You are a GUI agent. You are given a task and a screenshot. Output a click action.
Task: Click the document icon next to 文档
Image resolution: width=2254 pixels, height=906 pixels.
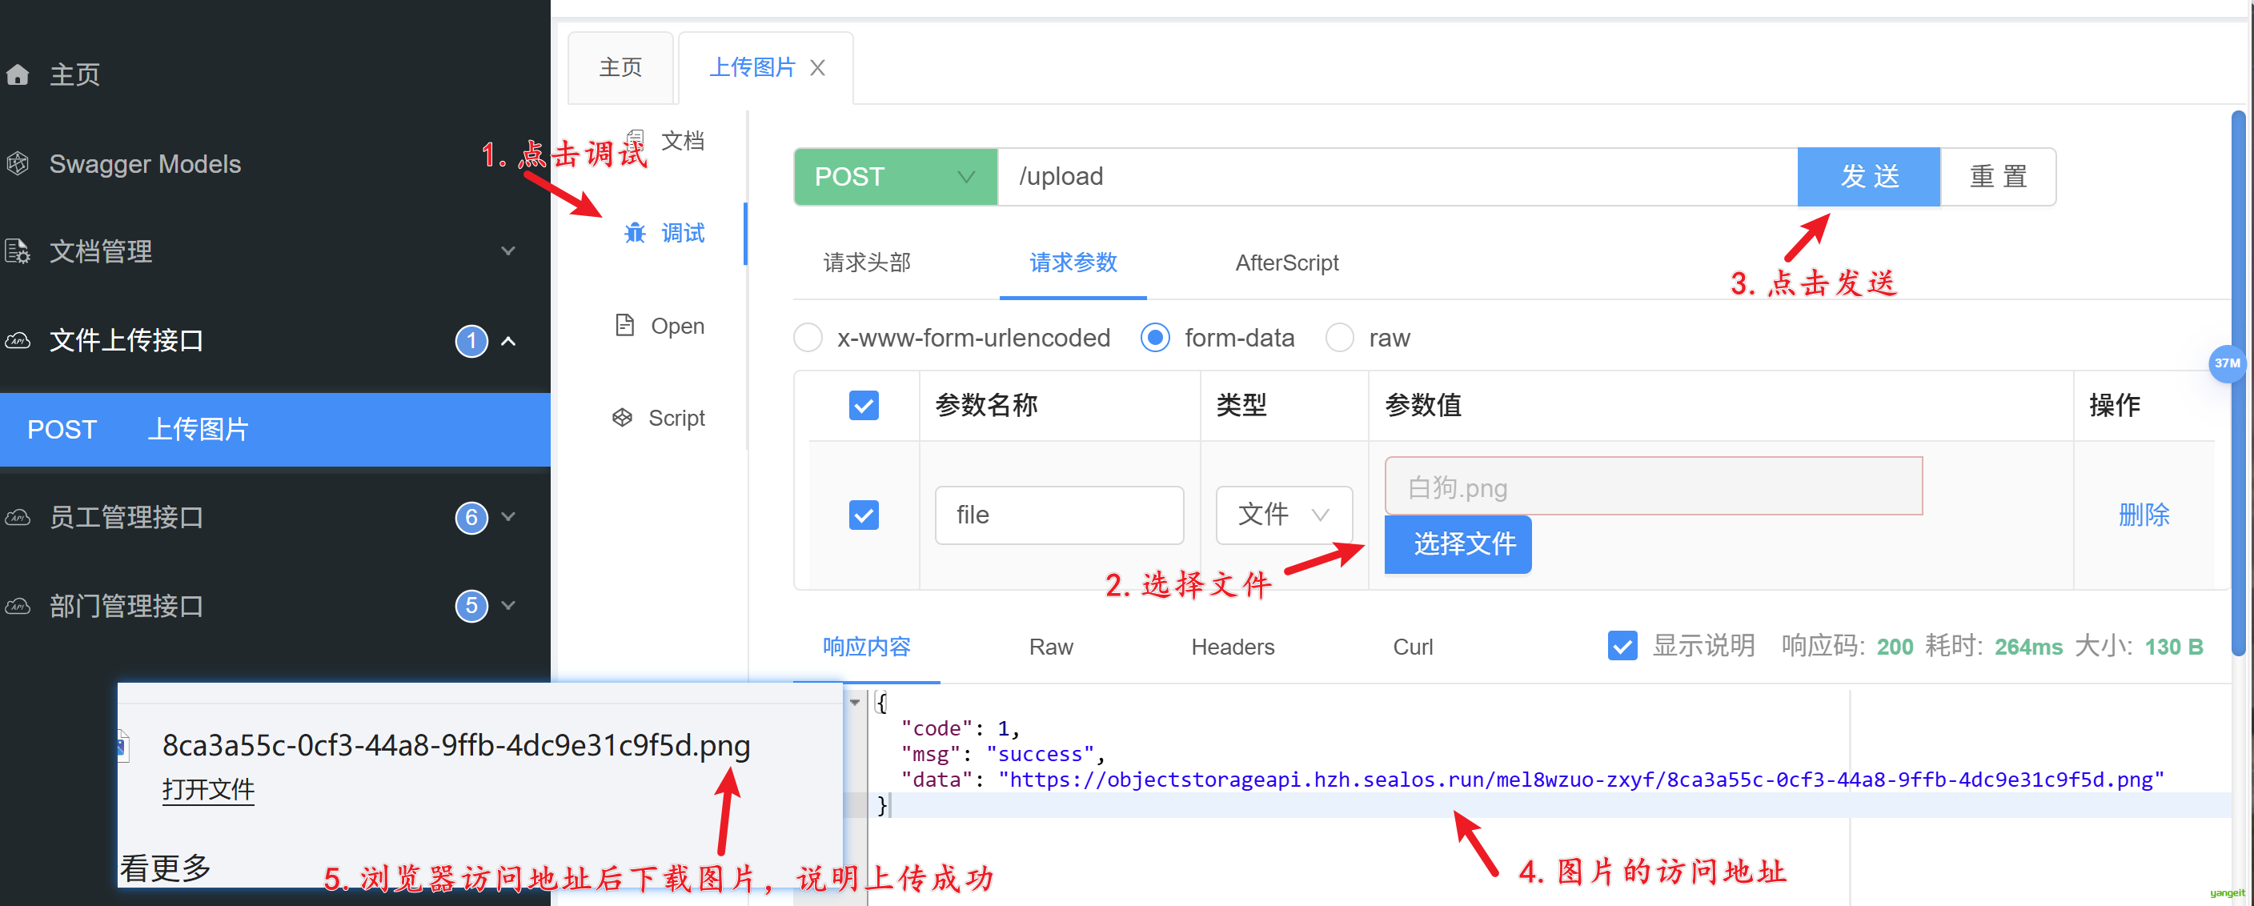tap(636, 141)
